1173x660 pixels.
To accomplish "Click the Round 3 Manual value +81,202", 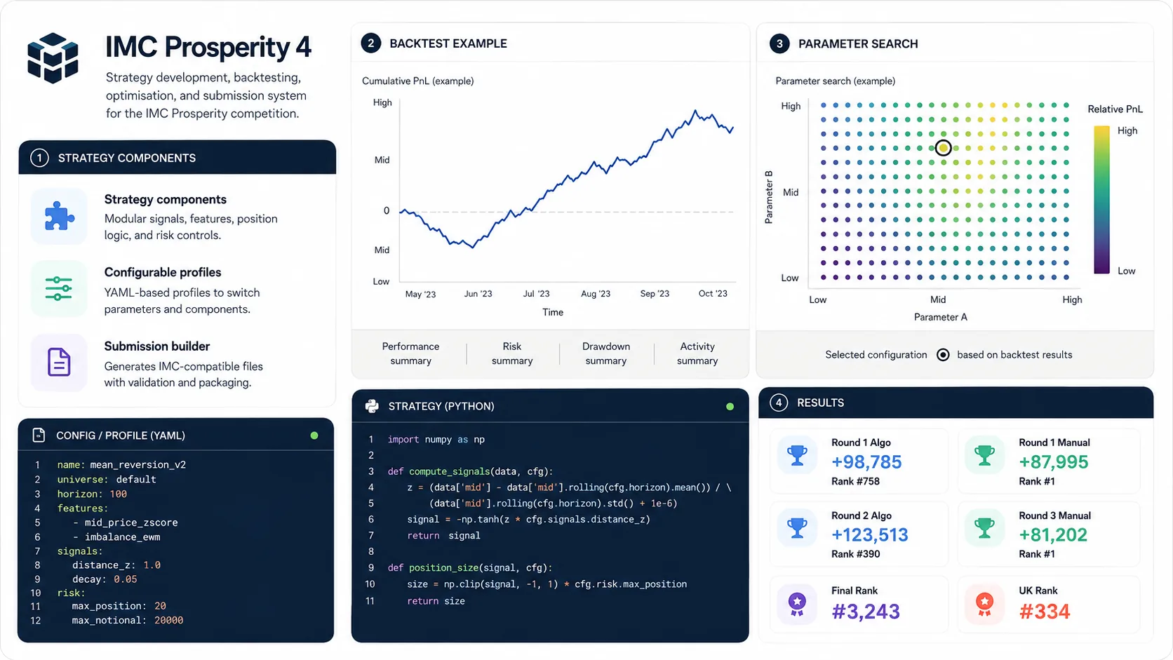I will (1053, 534).
